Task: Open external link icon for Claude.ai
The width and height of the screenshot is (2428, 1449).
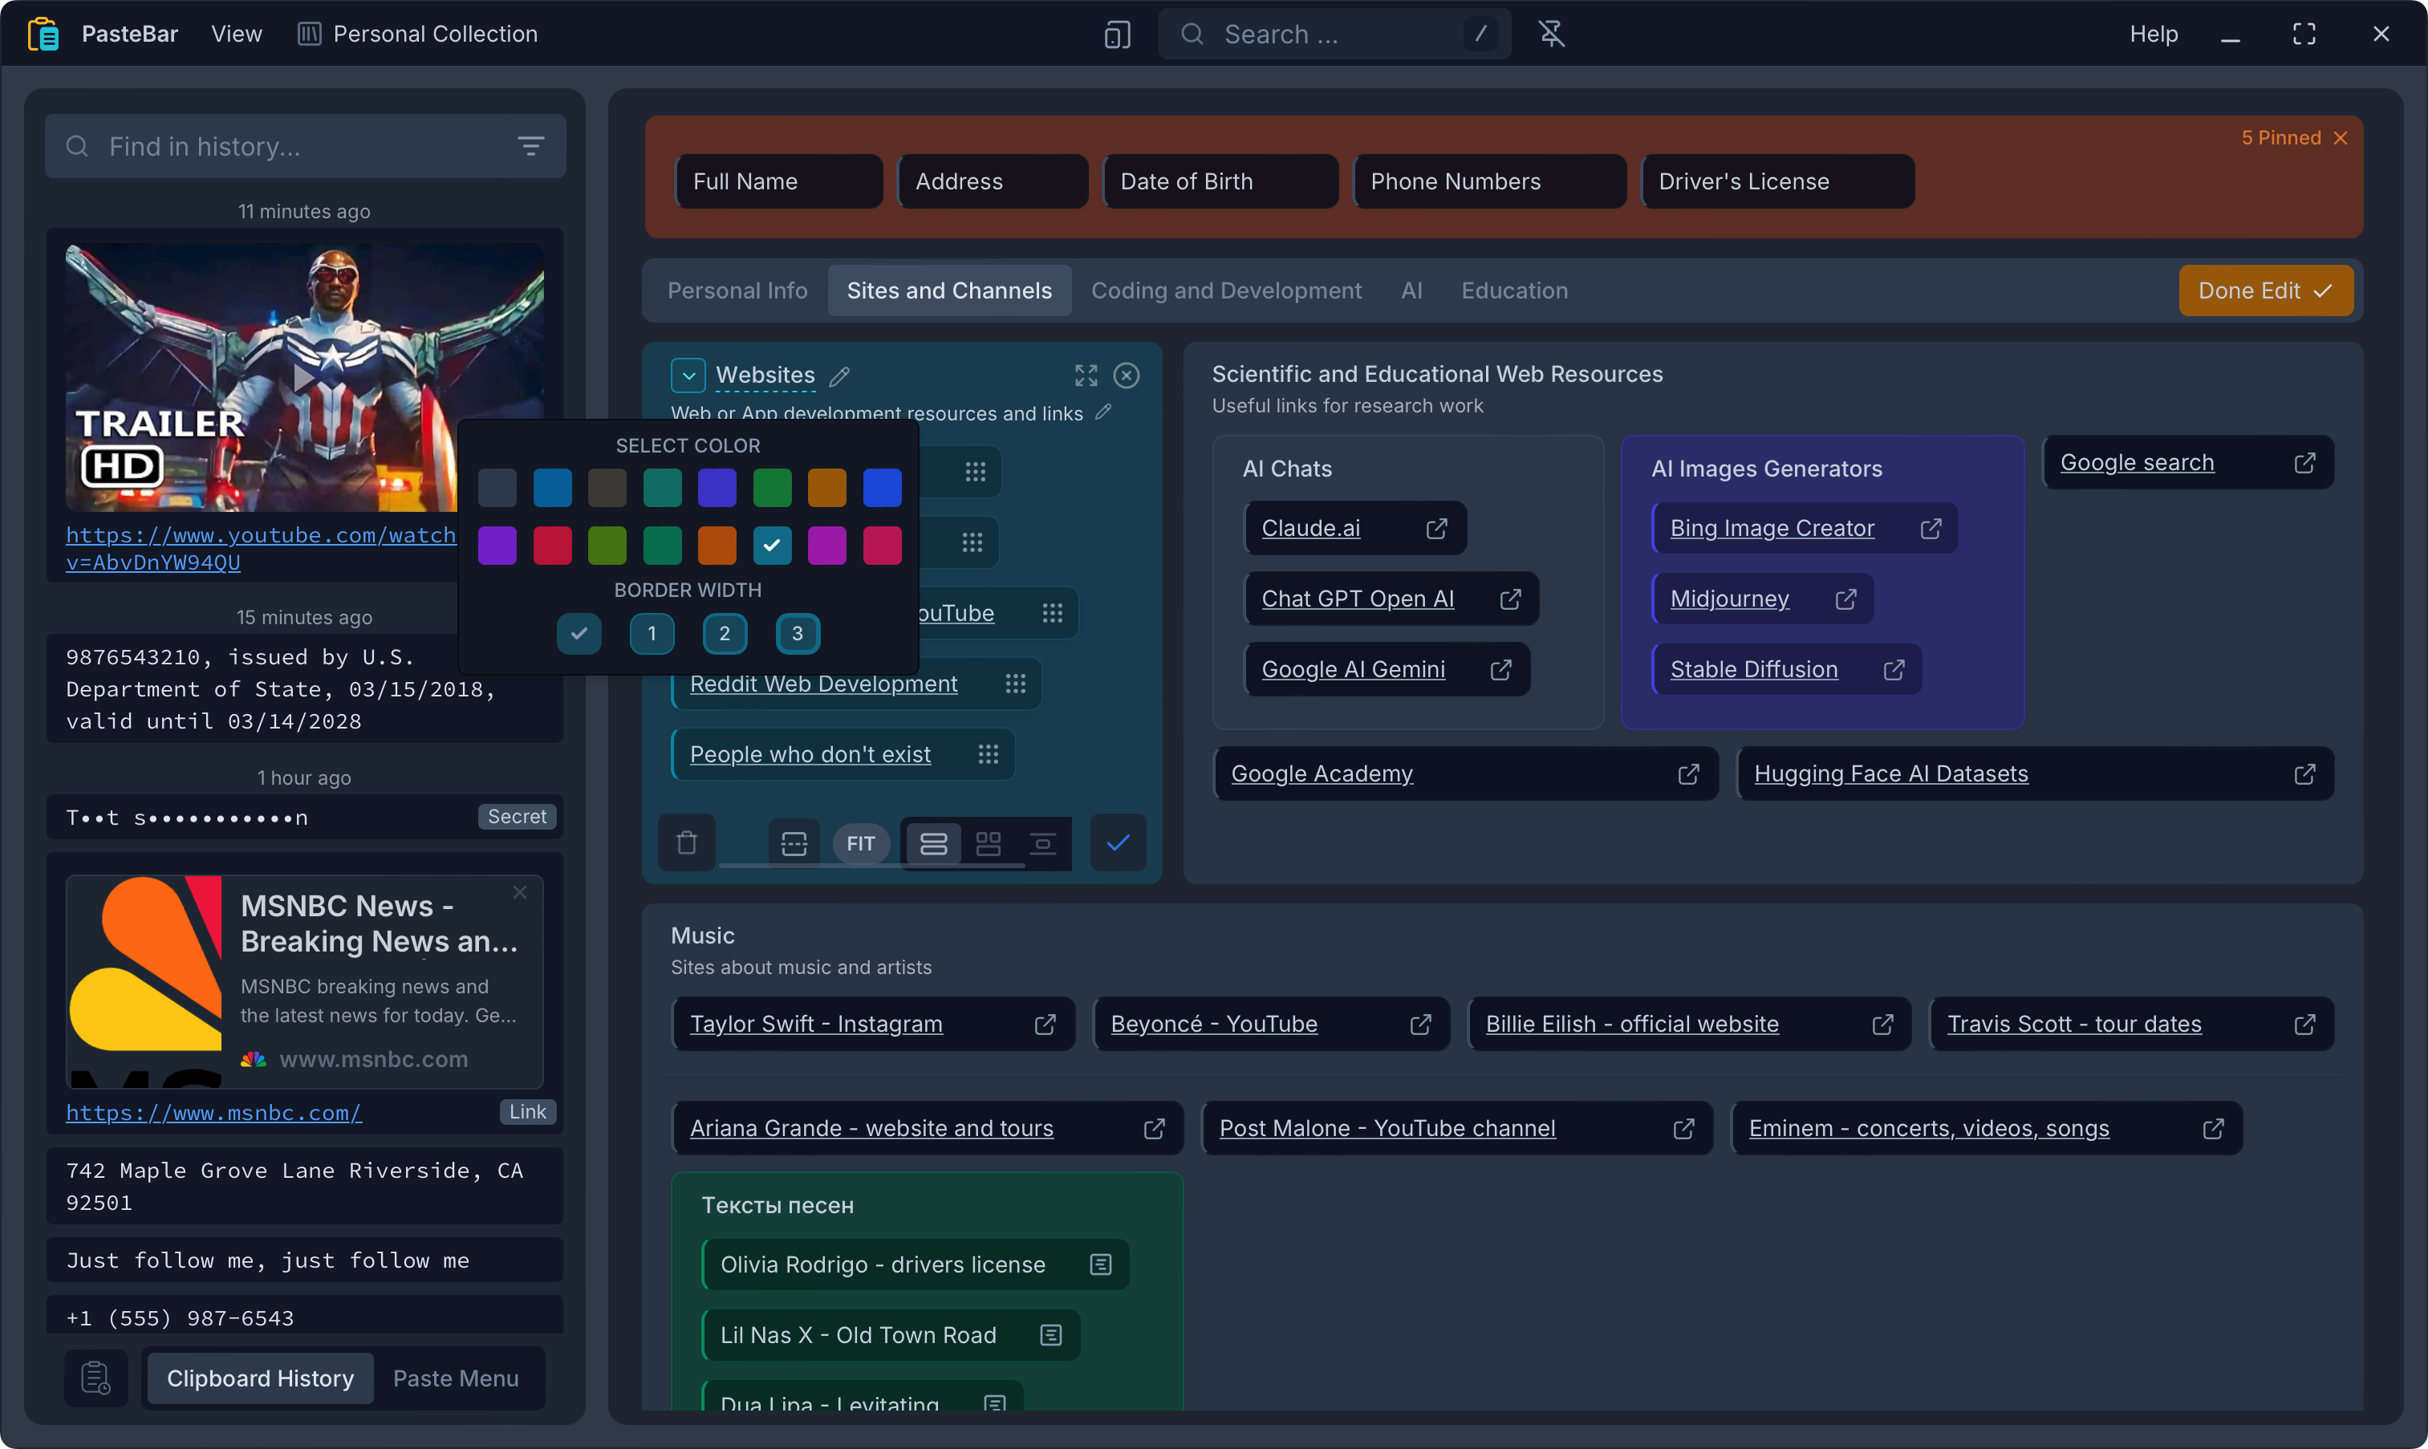Action: [1436, 528]
